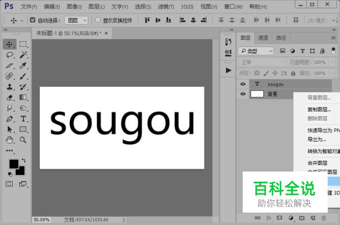340x225 pixels.
Task: Select the Zoom tool
Action: coord(23,140)
